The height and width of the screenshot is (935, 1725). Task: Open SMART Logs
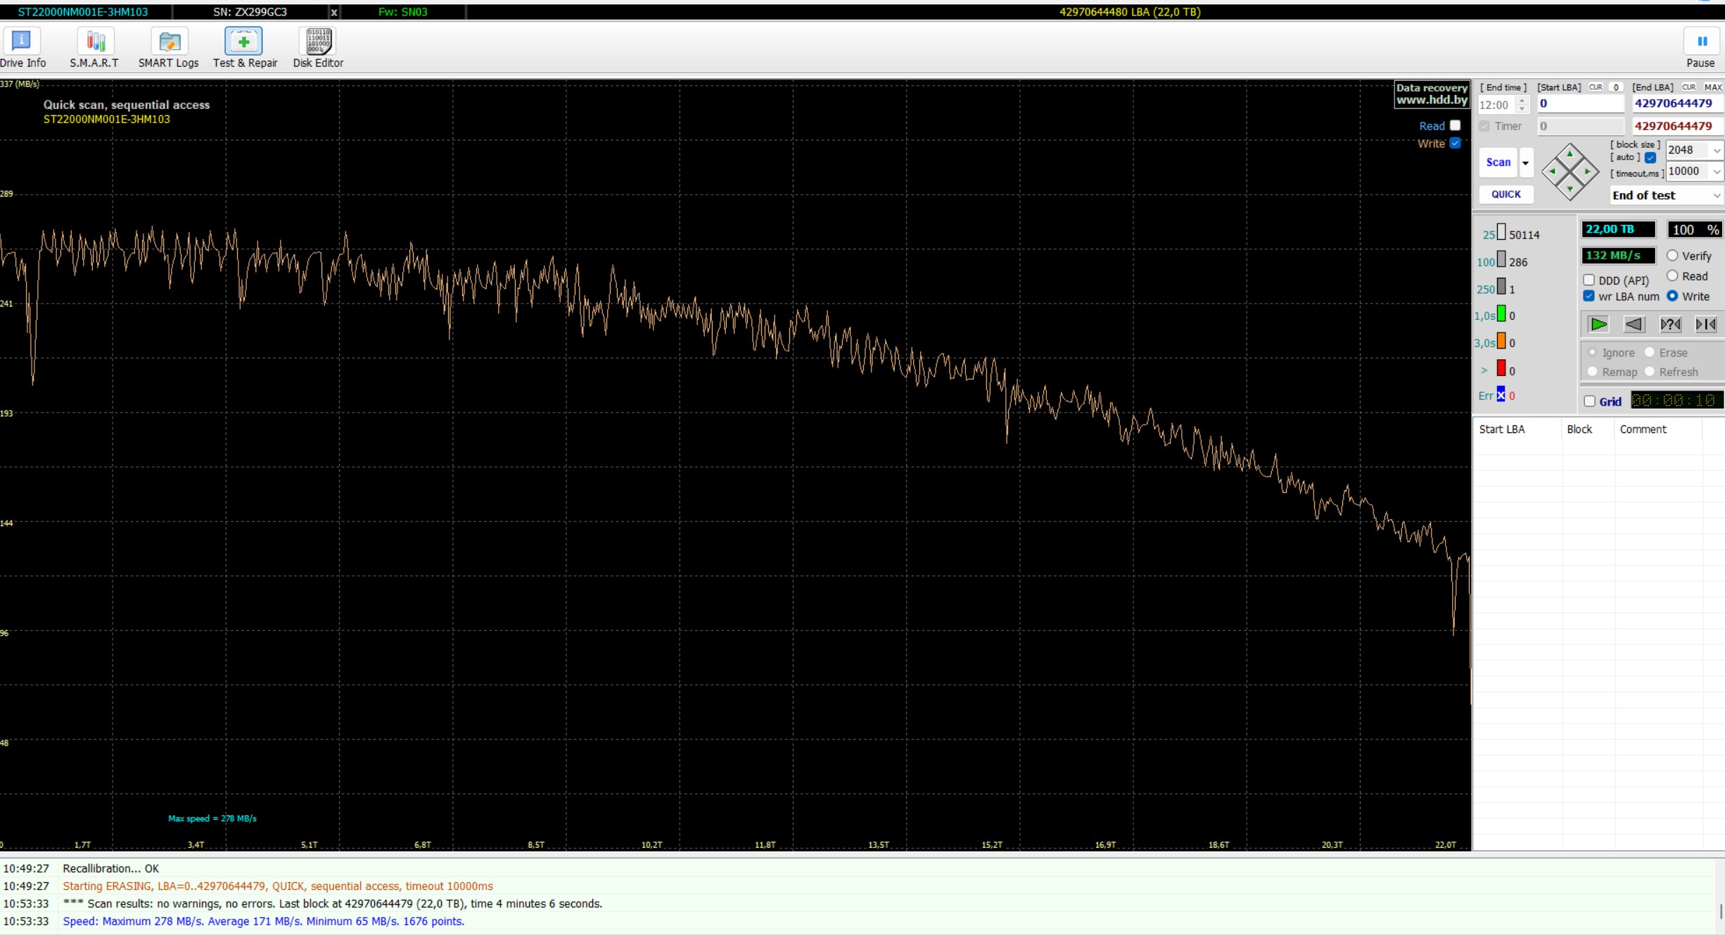tap(169, 48)
